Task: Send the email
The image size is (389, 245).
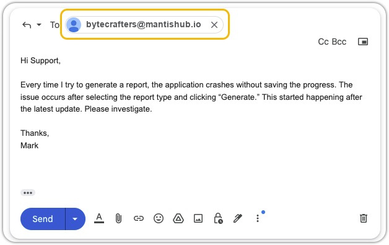Action: [43, 219]
